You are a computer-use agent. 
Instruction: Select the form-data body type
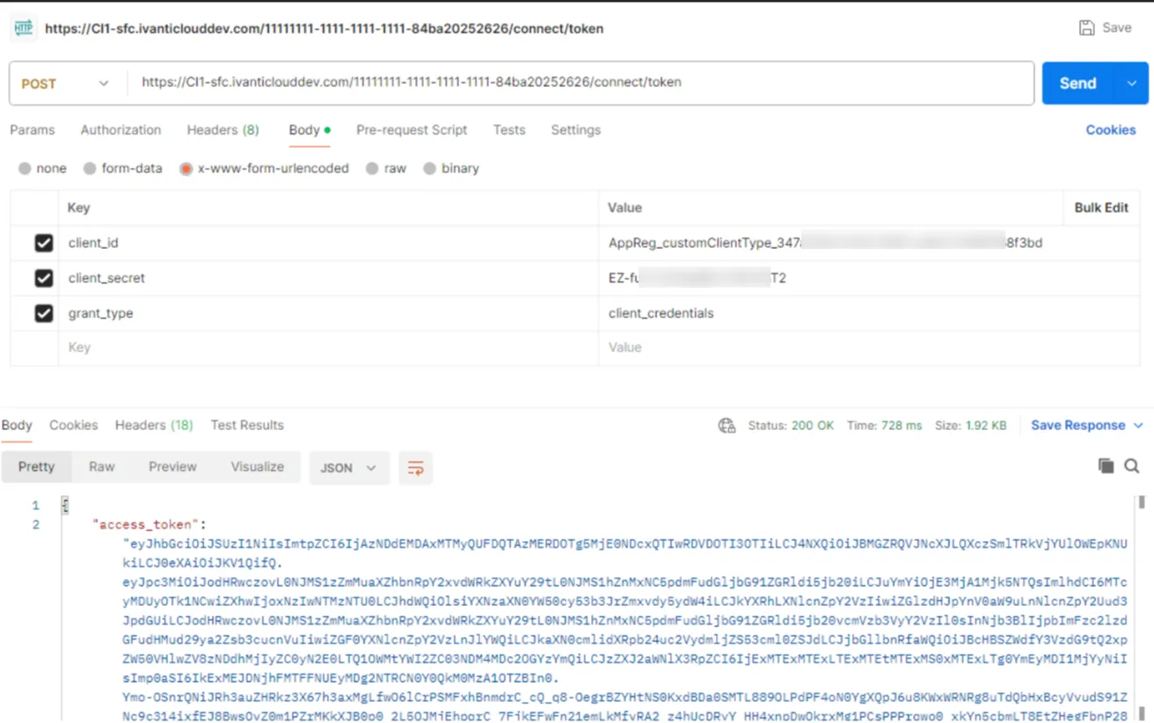coord(90,168)
